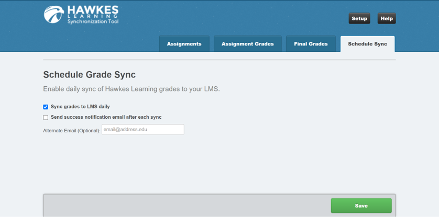Click the 'Alternate Email (Optional)' label
The height and width of the screenshot is (217, 439).
pyautogui.click(x=71, y=130)
